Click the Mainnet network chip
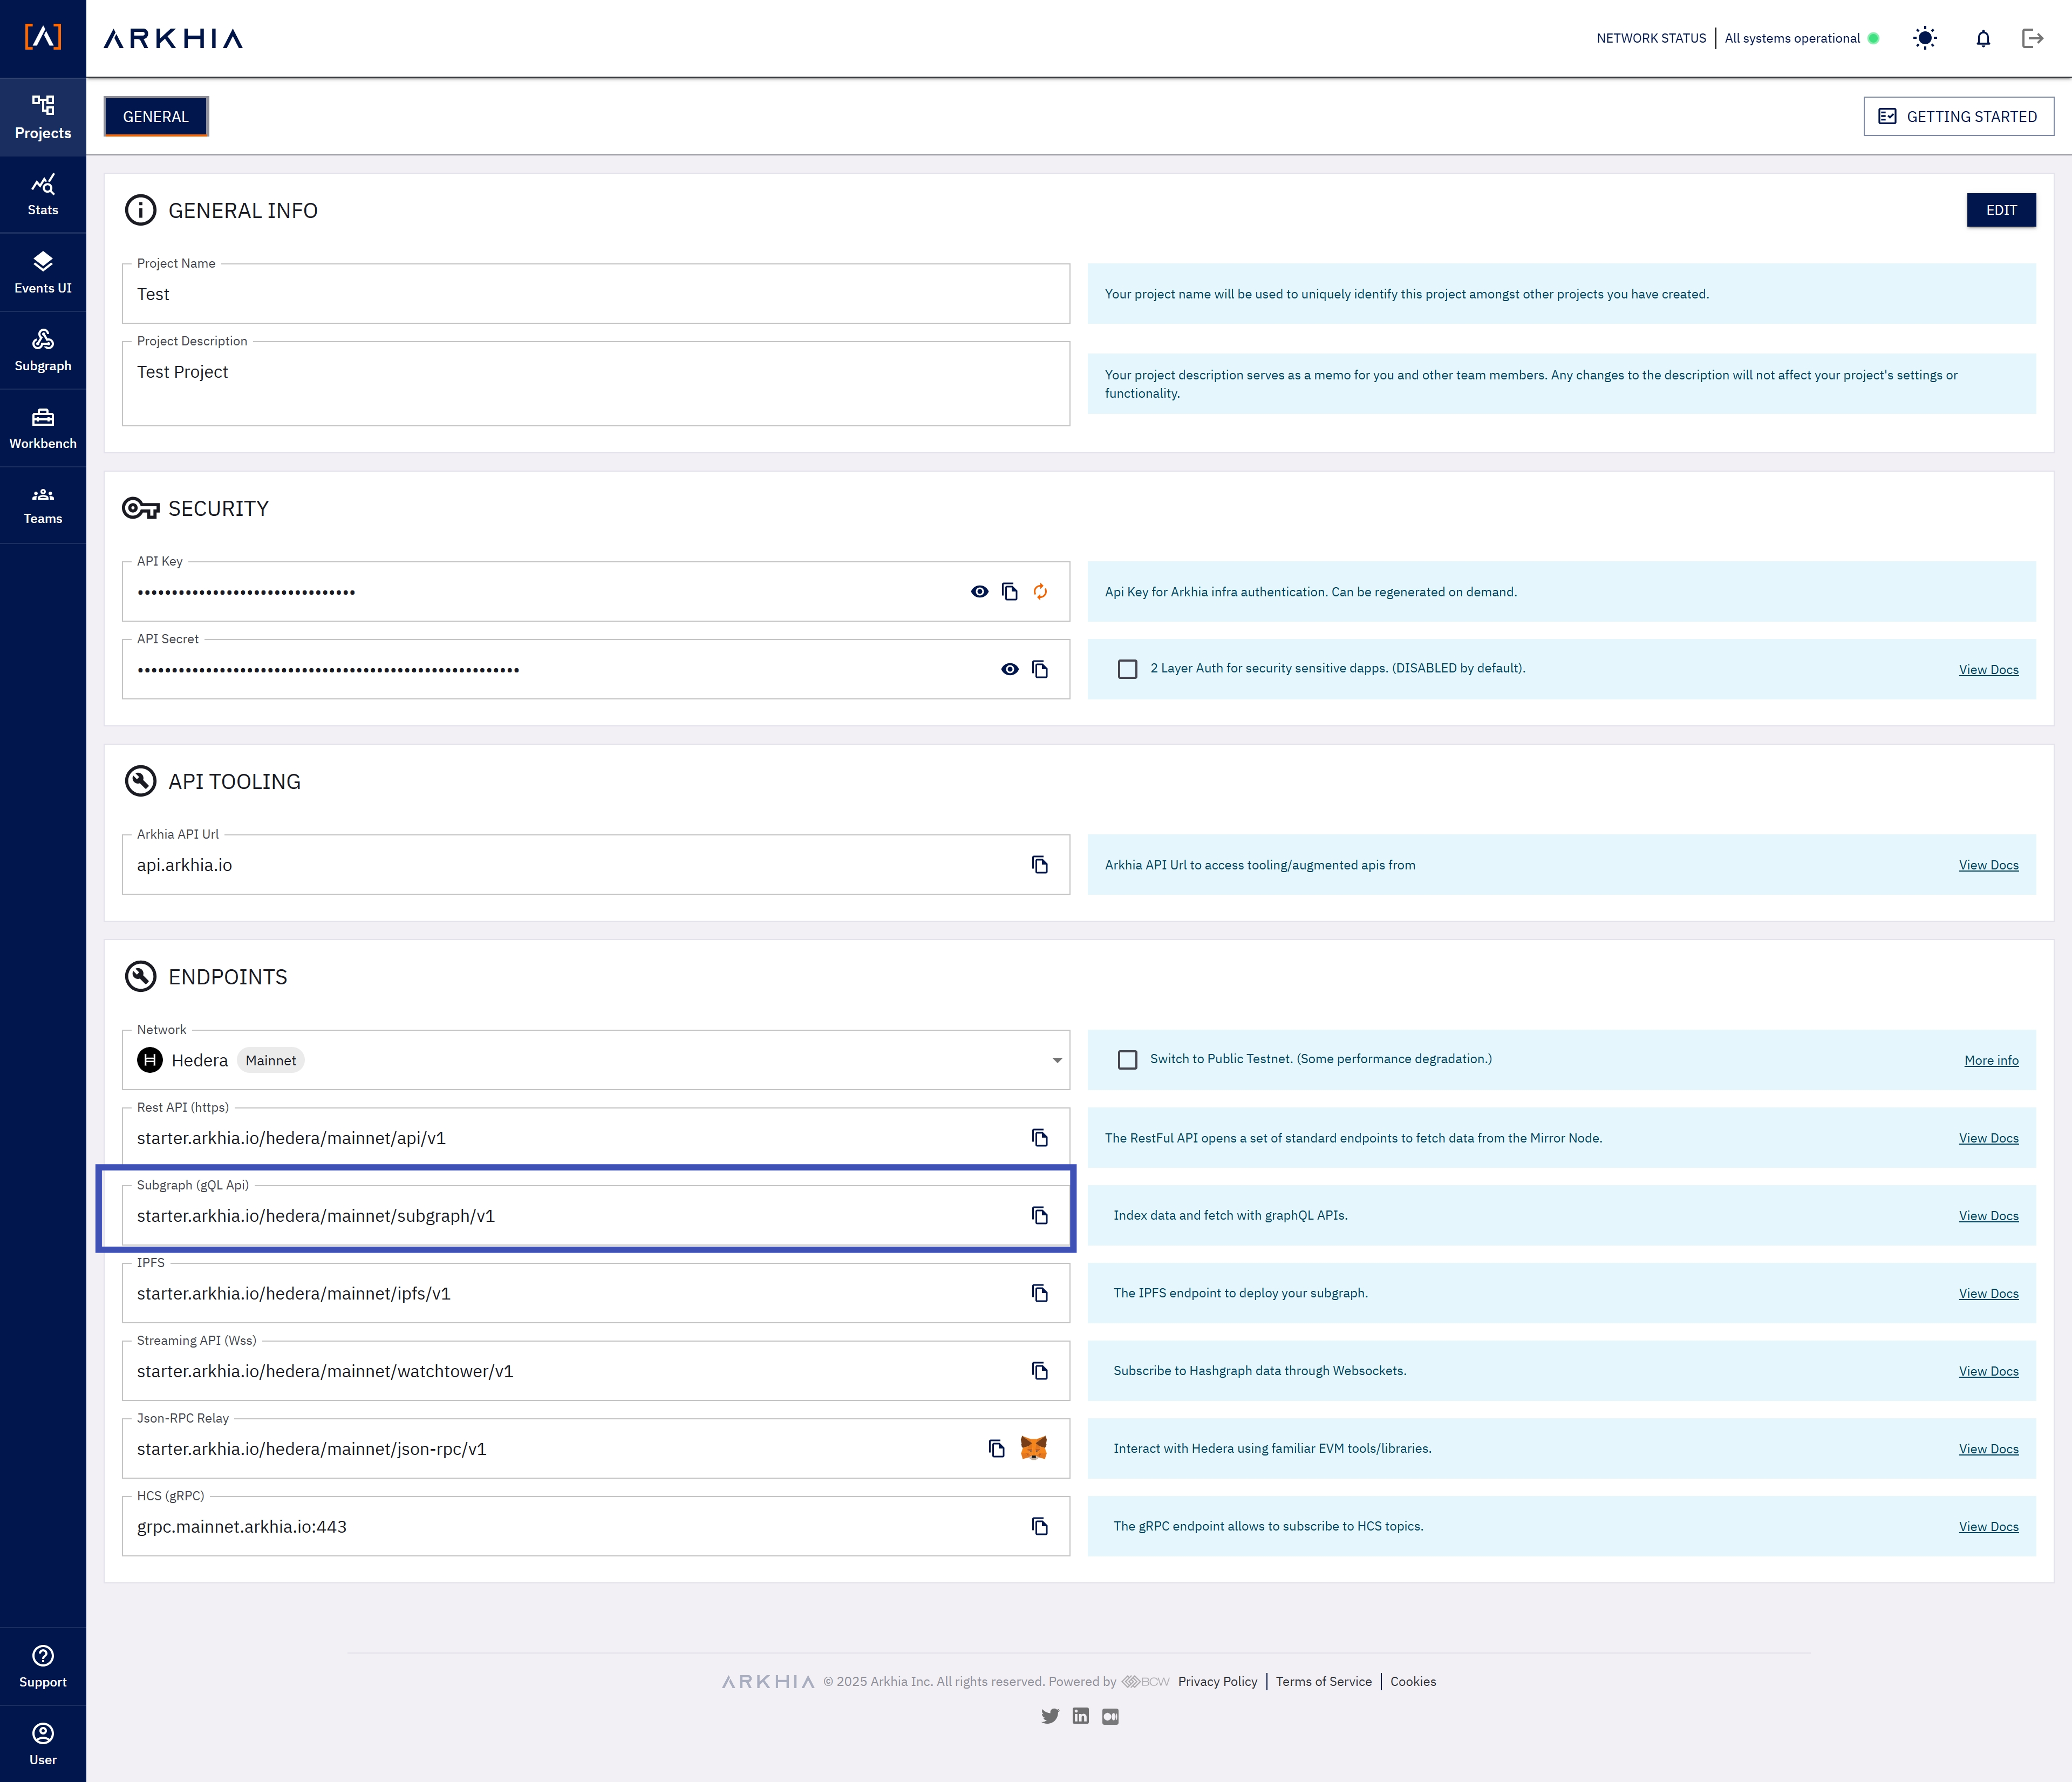Viewport: 2072px width, 1782px height. (271, 1060)
